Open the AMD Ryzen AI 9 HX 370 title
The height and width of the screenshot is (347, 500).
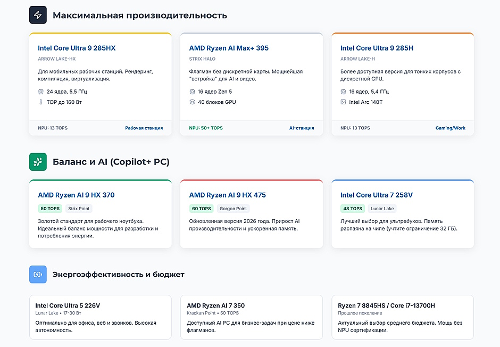click(x=76, y=195)
